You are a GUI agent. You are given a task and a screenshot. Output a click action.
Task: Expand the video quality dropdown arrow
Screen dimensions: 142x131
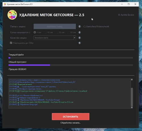coord(75,38)
